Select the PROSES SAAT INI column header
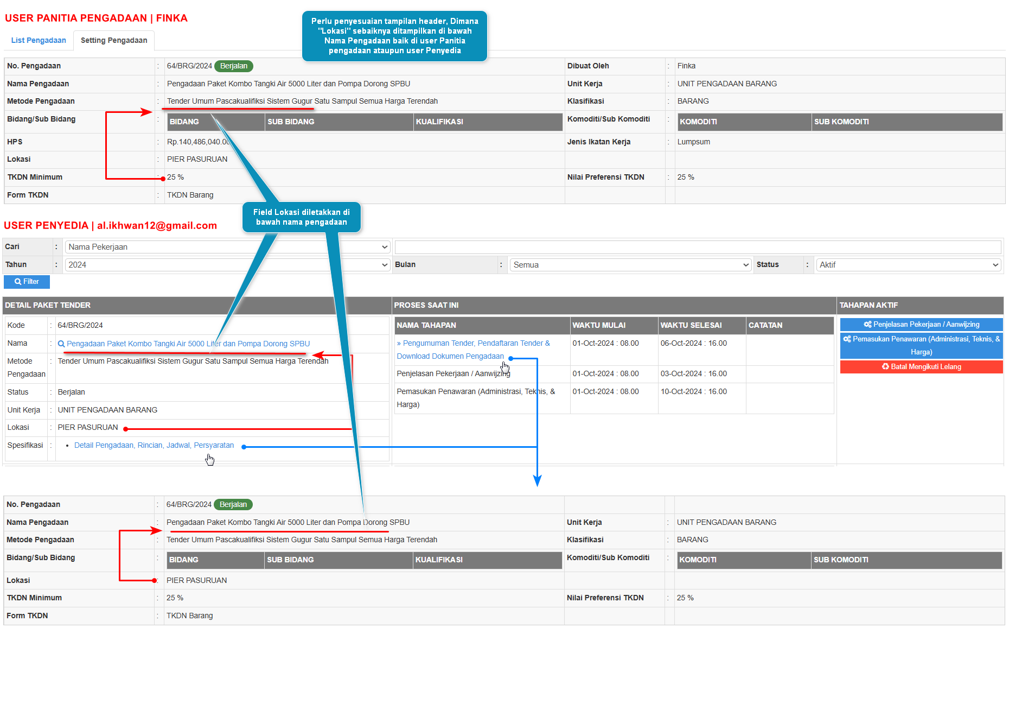 tap(614, 305)
